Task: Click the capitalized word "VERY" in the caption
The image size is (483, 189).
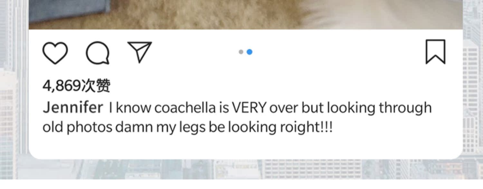Action: click(x=249, y=108)
